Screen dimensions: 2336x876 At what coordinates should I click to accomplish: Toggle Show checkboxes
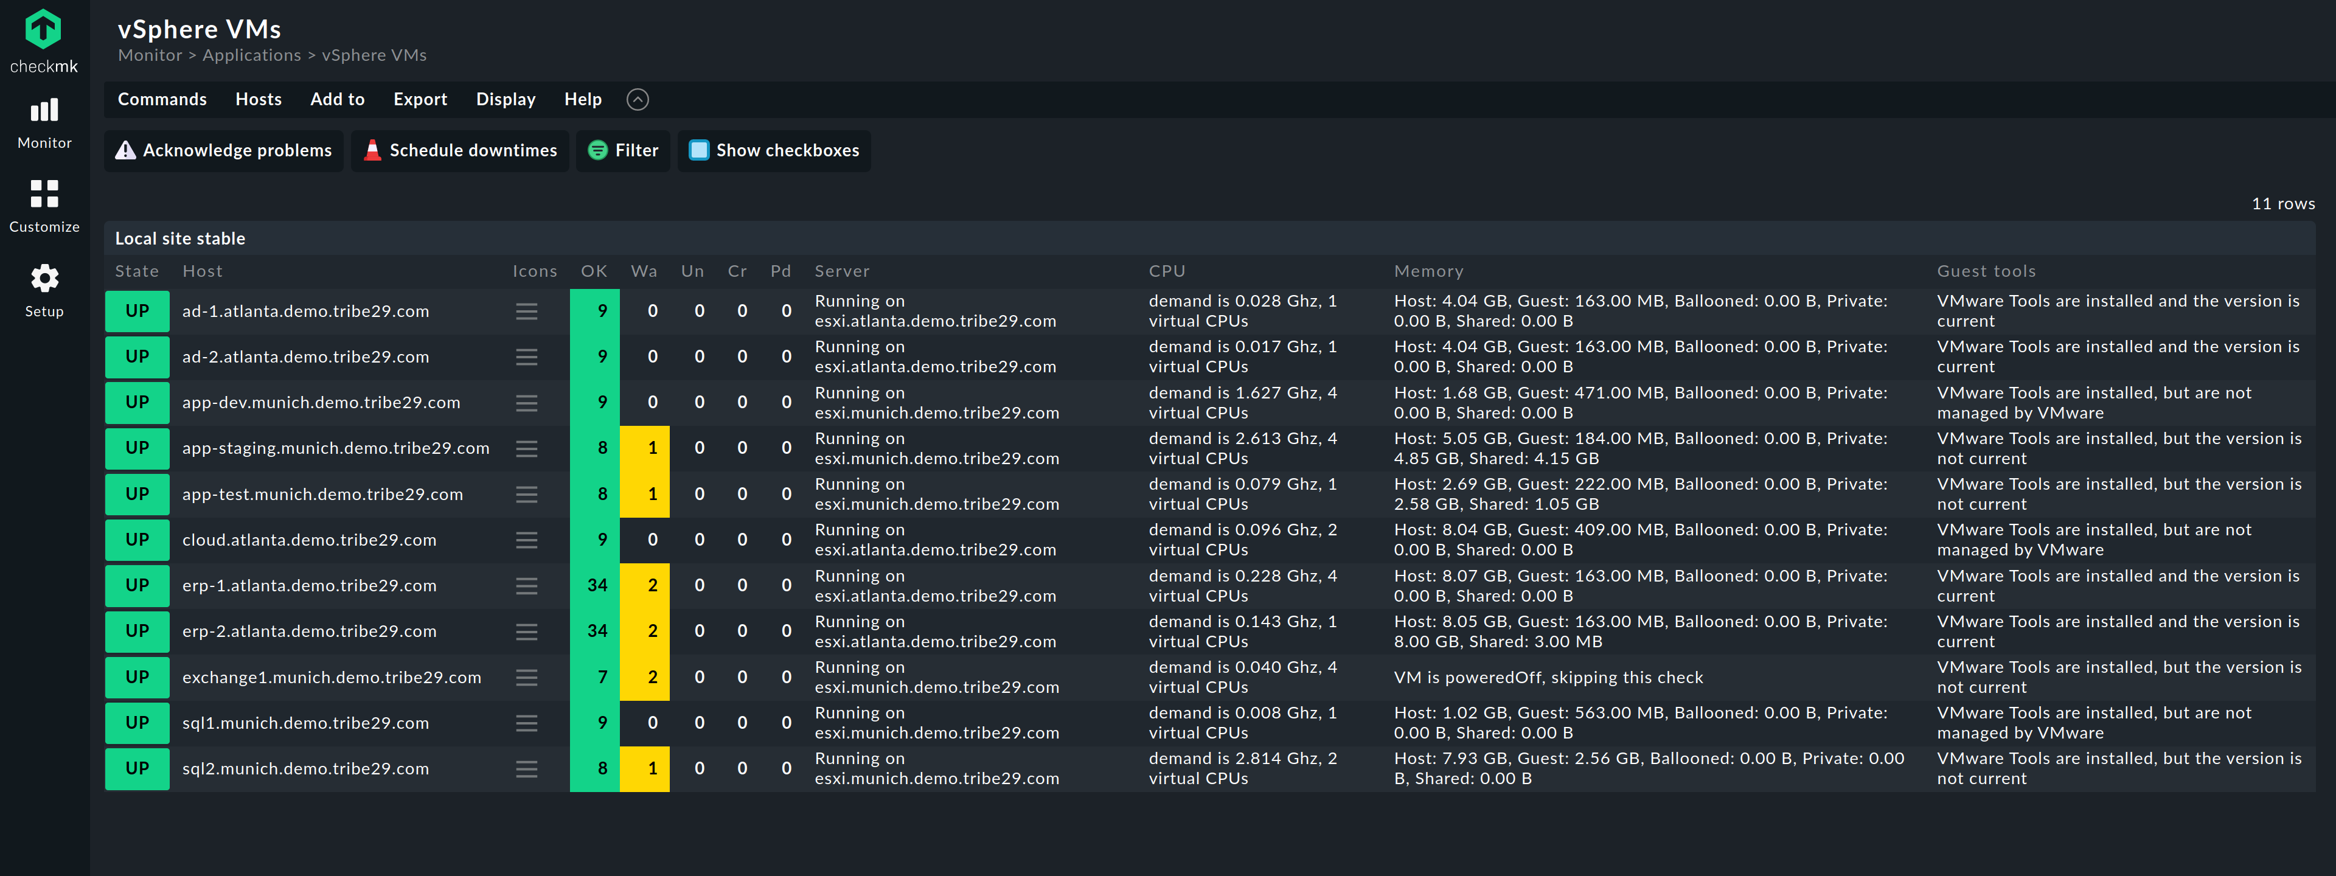coord(774,150)
